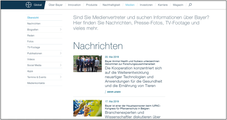The width and height of the screenshot is (227, 120).
Task: Open the headline Branchenexperten und Wissenschaftler
Action: point(132,115)
